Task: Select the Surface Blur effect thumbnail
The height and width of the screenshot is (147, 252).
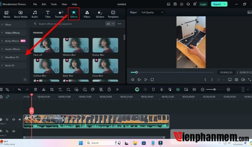Action: pos(46,66)
